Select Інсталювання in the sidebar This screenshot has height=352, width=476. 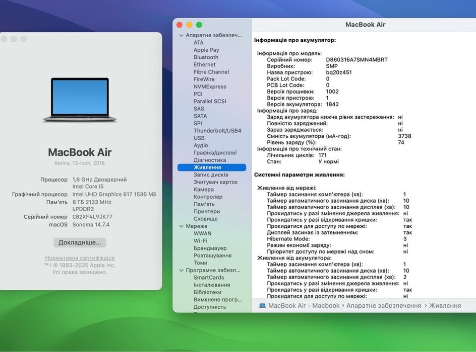tap(212, 285)
